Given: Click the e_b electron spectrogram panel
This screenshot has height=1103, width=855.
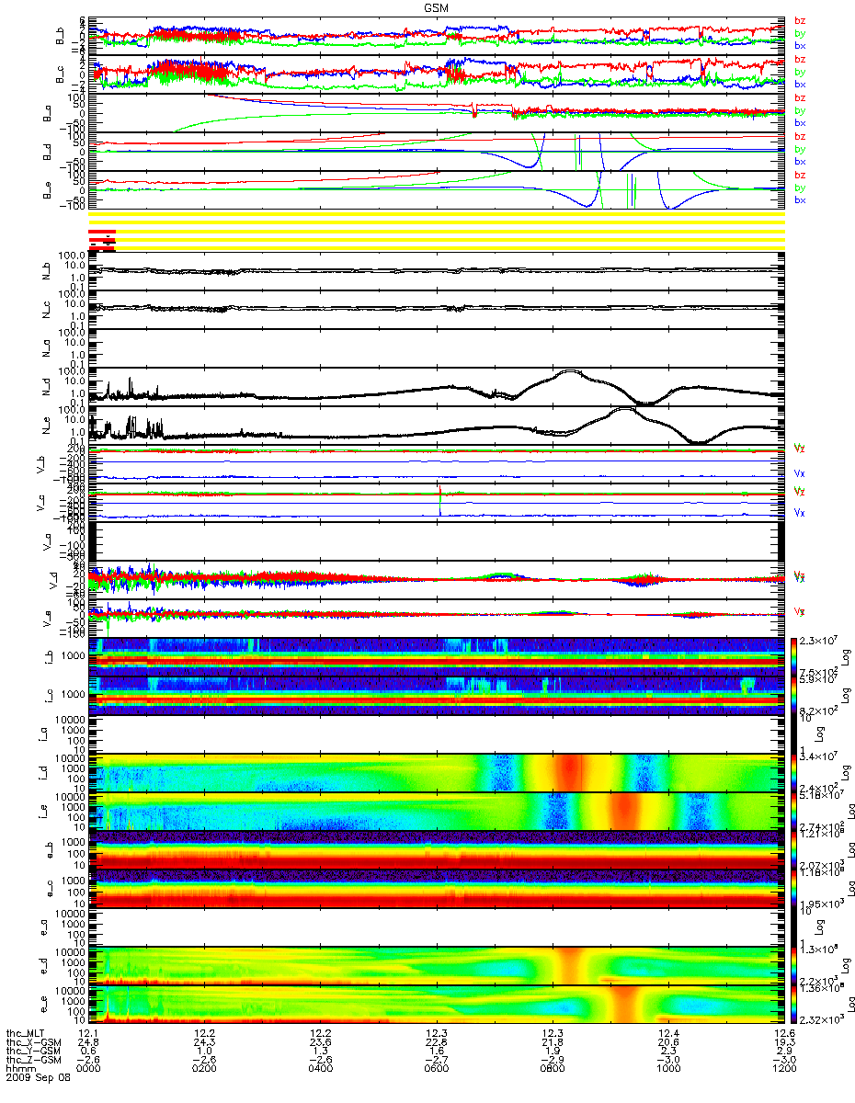Looking at the screenshot, I should (x=436, y=849).
